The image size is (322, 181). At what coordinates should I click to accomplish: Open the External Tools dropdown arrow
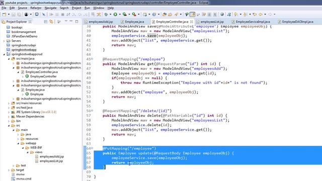click(139, 15)
